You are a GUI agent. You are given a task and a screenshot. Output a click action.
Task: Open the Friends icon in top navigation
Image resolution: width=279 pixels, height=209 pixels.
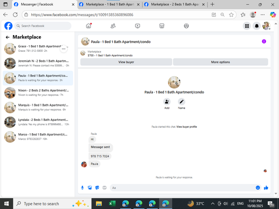(113, 26)
